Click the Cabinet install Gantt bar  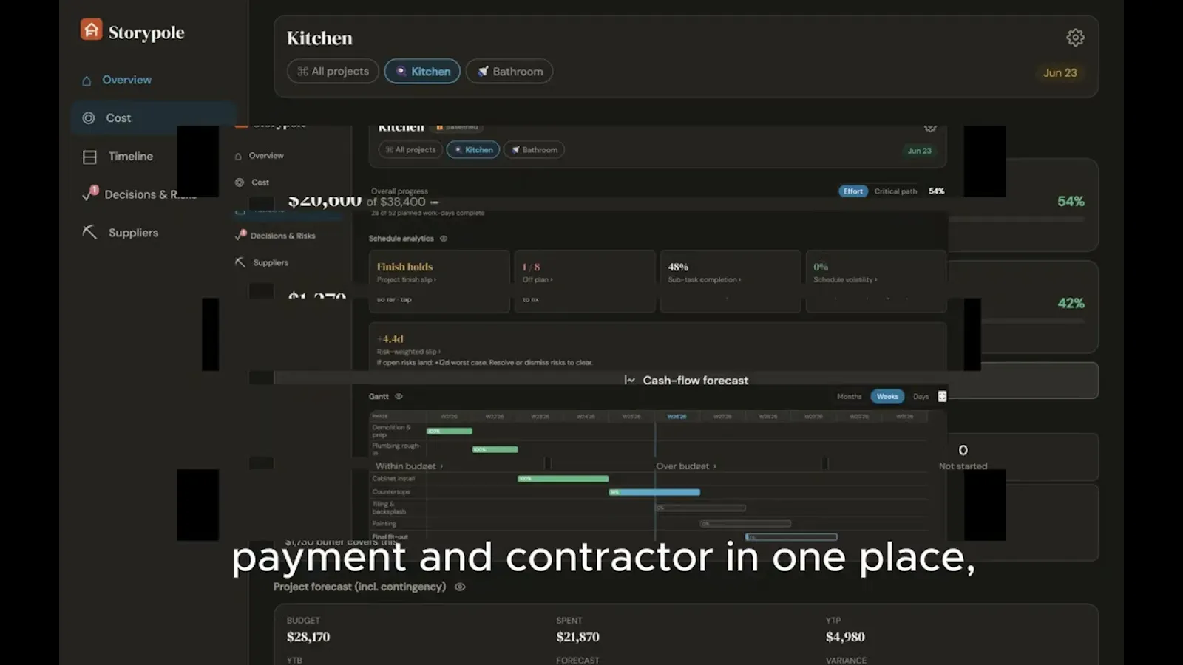[x=563, y=480]
